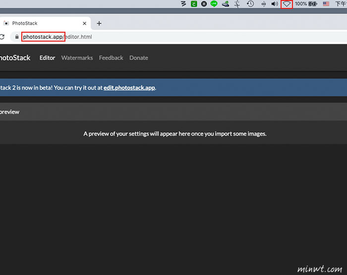The image size is (347, 275).
Task: Open the Time Machine menu bar icon
Action: click(250, 4)
